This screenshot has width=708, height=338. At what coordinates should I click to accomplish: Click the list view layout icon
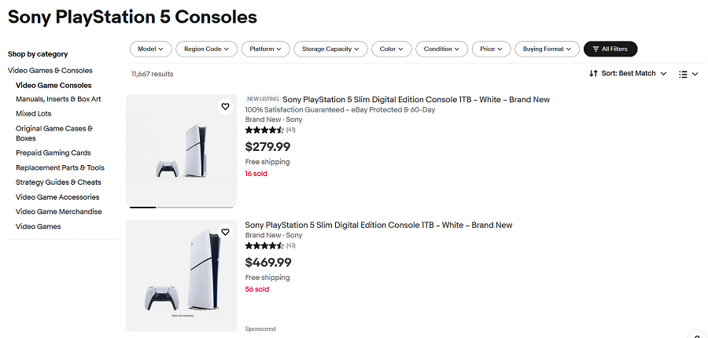click(683, 74)
